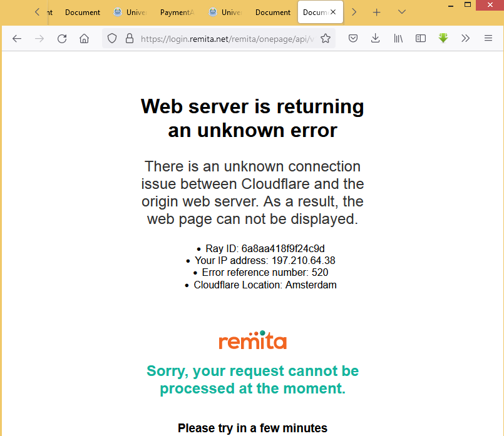Switch to the Document tab before the active one

pos(273,13)
